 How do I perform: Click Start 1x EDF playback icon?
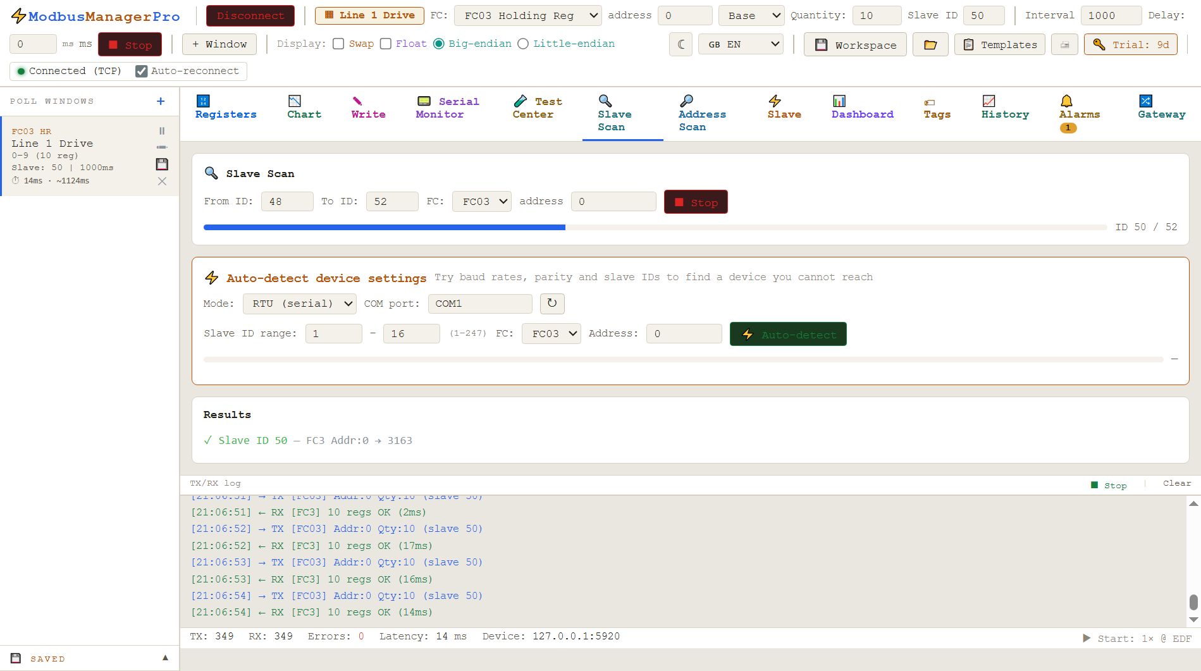[1087, 638]
